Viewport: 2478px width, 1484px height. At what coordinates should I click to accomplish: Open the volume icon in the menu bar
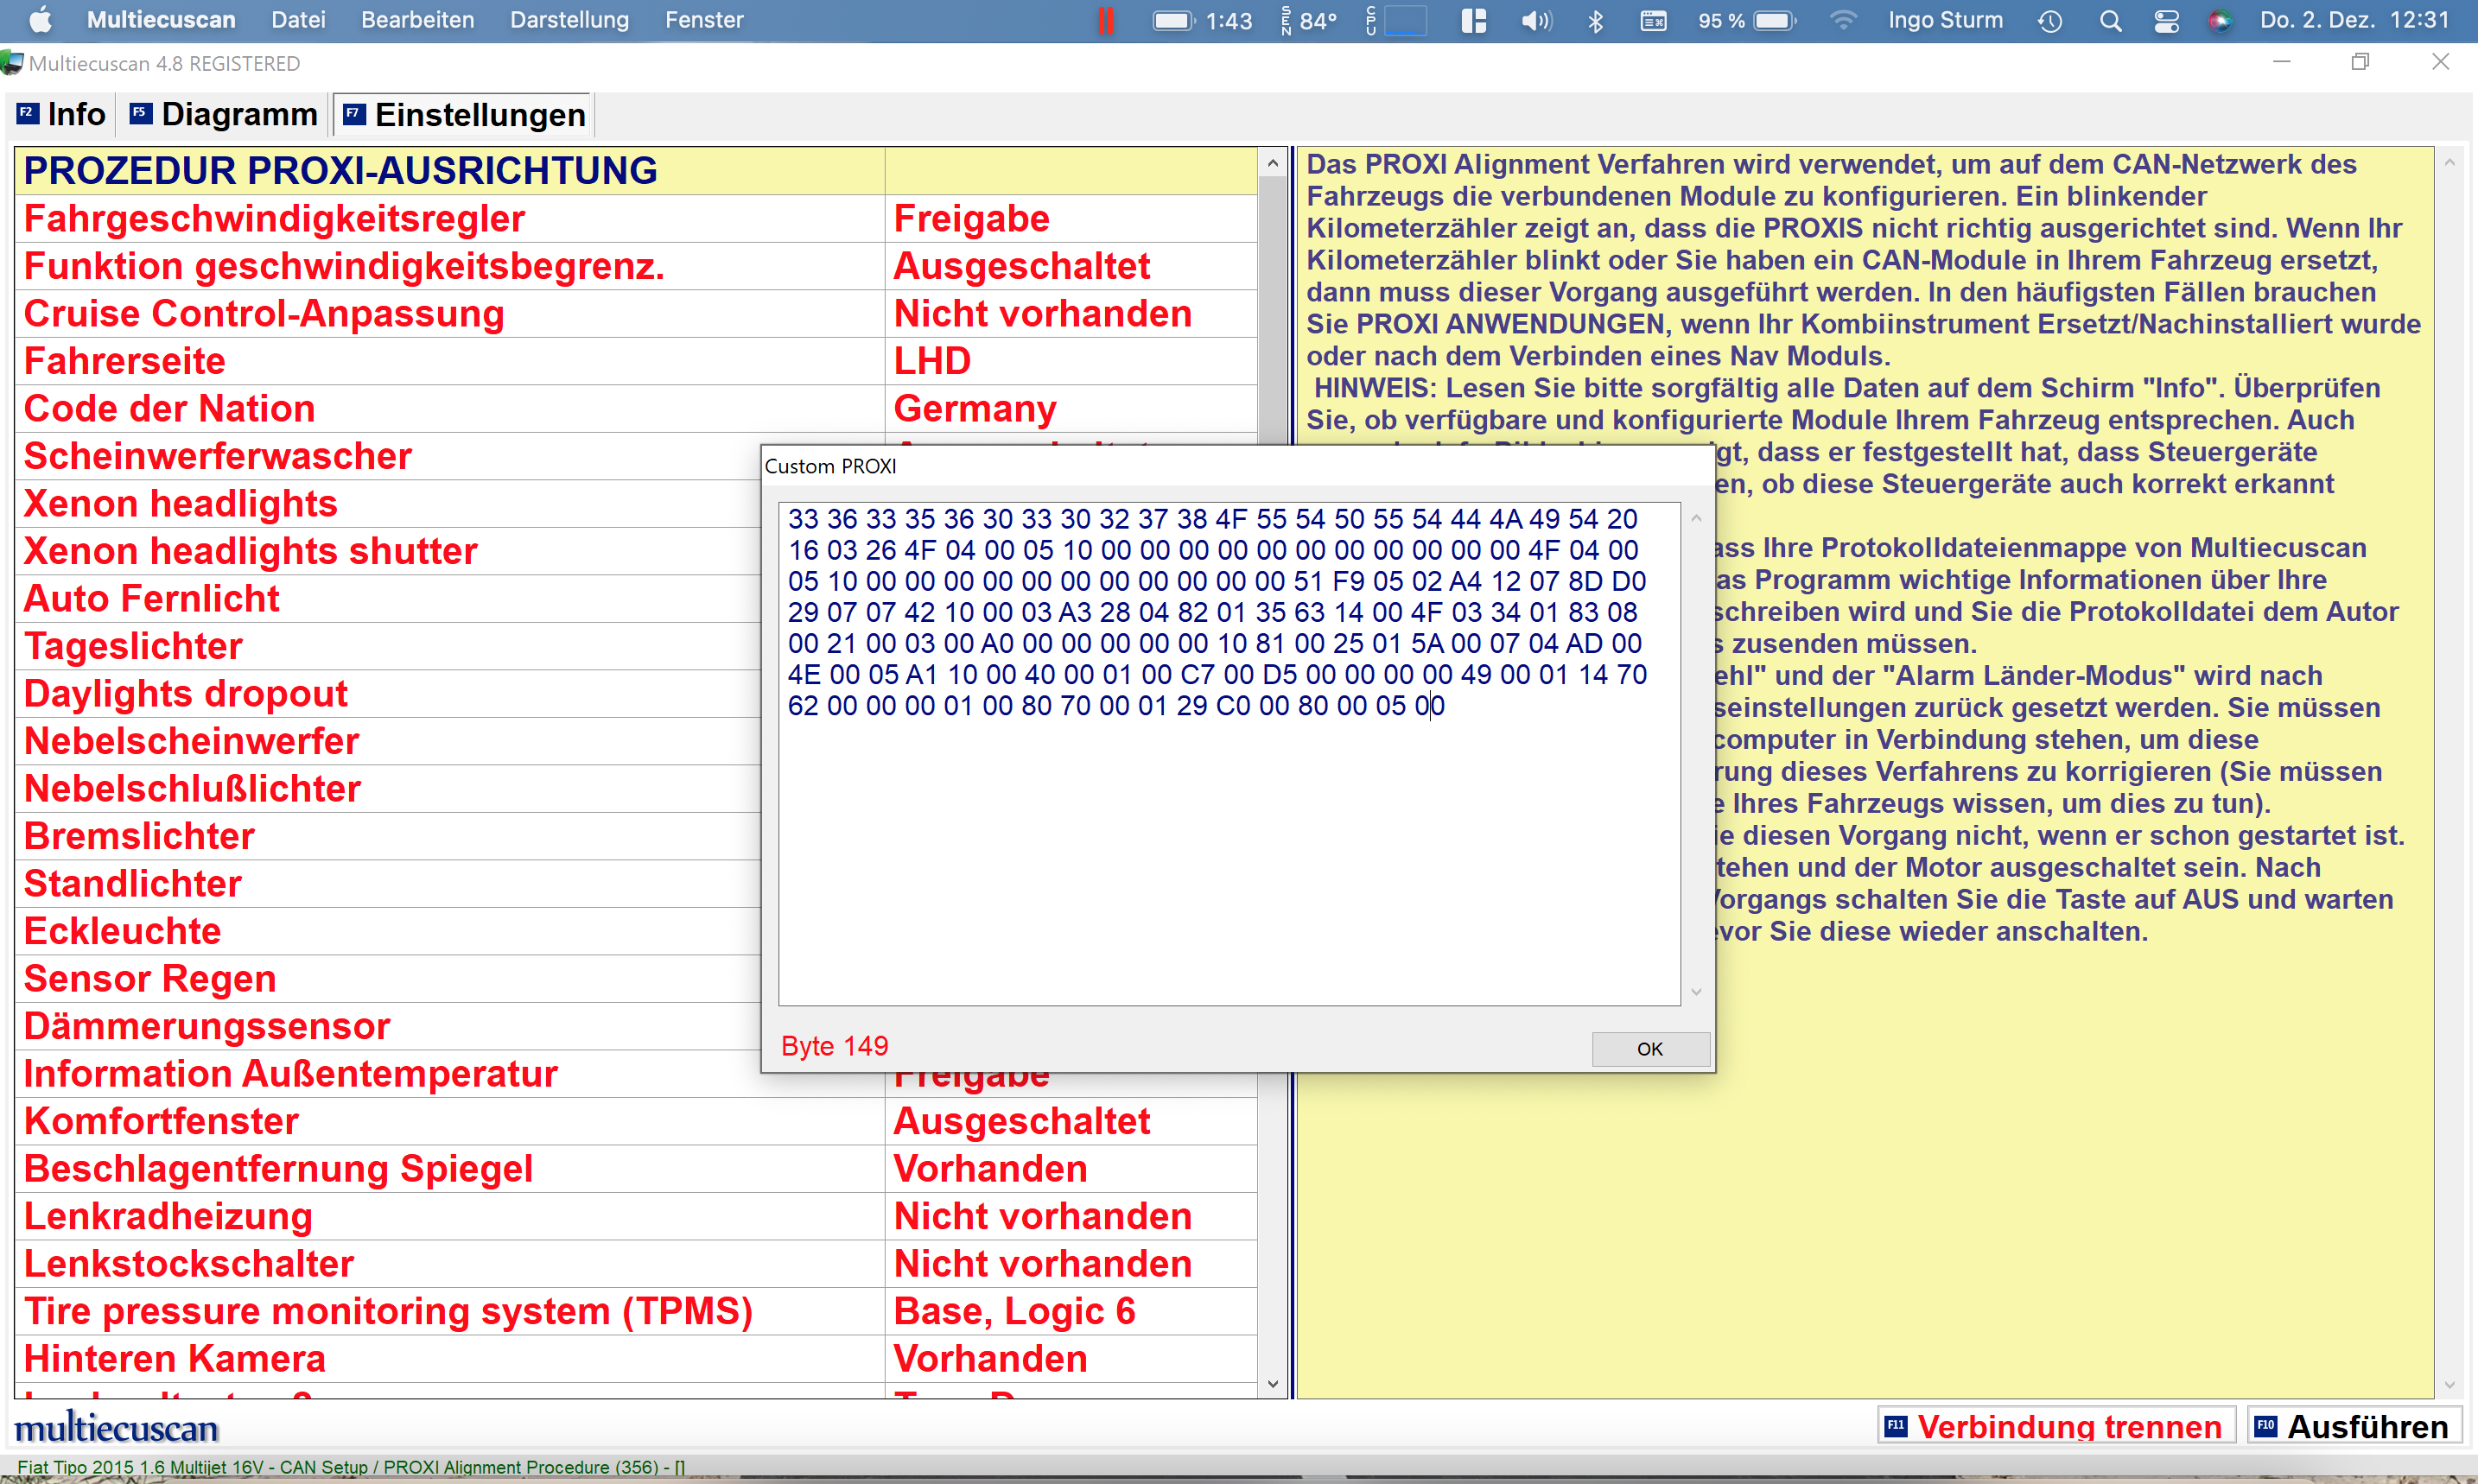click(1535, 21)
